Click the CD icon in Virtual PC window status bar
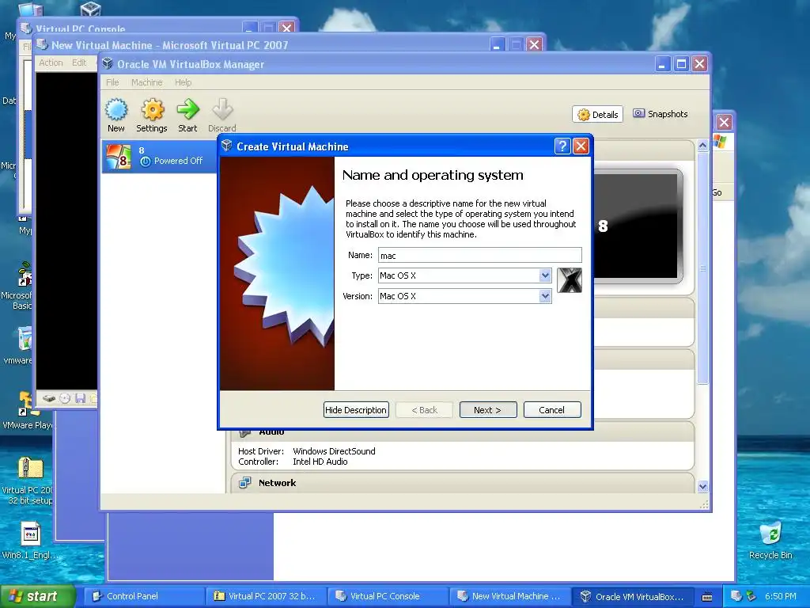Image resolution: width=810 pixels, height=608 pixels. click(x=65, y=398)
